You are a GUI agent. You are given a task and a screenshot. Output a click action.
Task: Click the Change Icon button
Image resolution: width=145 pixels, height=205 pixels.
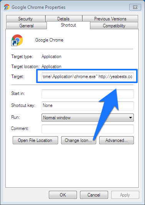[78, 140]
